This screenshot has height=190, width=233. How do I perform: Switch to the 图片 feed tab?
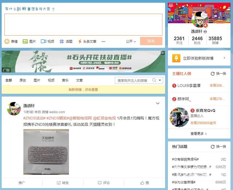[37, 80]
